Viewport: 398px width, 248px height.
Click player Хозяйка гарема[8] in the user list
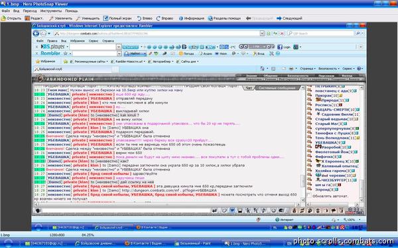tap(333, 171)
